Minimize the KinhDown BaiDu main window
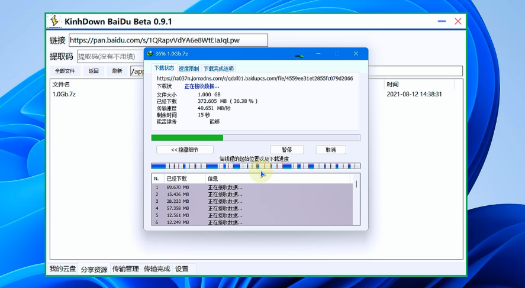Image resolution: width=525 pixels, height=288 pixels. pos(442,21)
